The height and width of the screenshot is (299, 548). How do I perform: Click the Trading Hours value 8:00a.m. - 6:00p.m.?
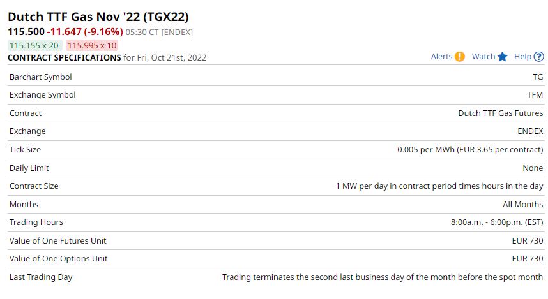496,222
